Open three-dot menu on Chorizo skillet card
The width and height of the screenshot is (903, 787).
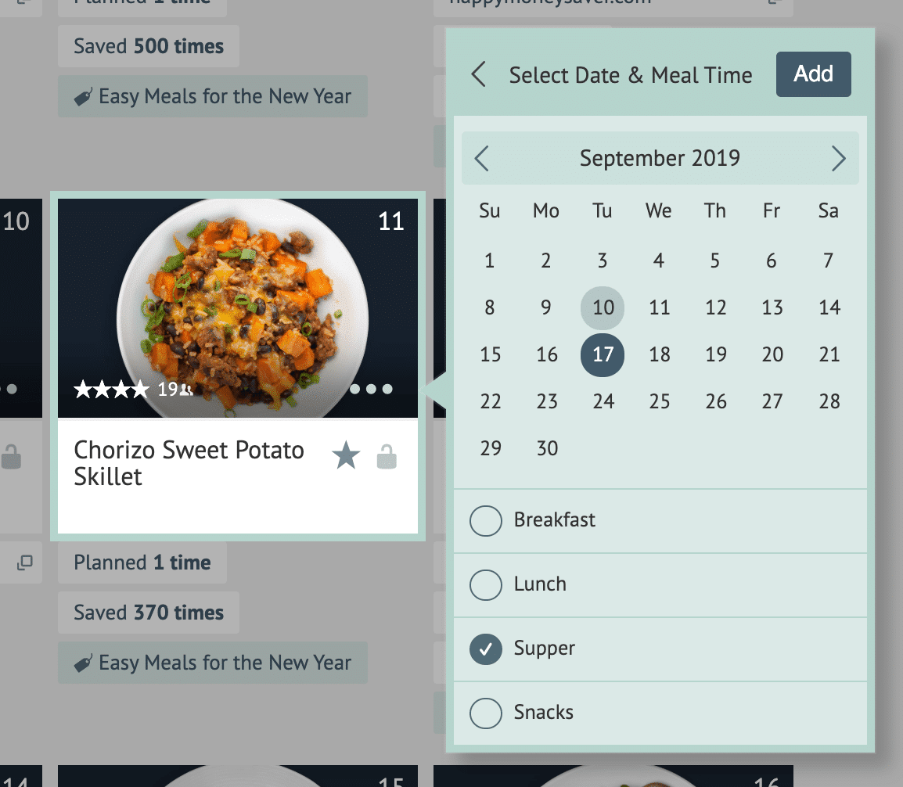coord(371,389)
